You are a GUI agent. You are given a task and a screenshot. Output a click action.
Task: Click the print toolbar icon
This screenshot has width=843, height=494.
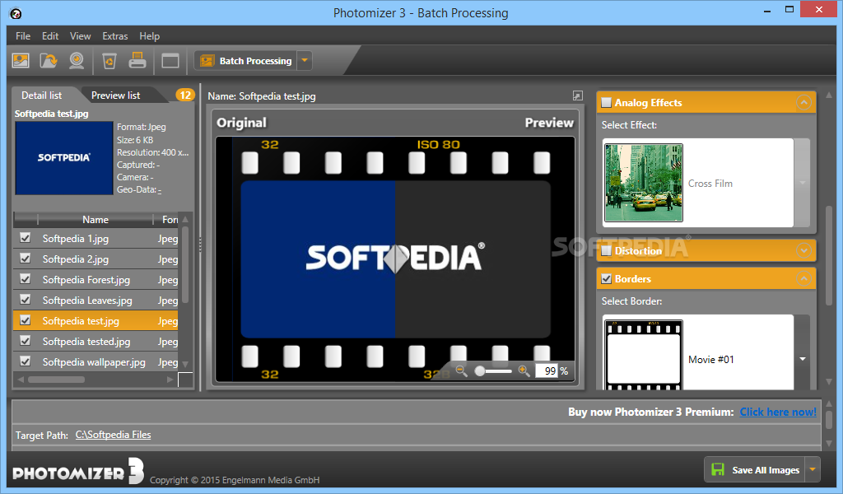tap(137, 60)
